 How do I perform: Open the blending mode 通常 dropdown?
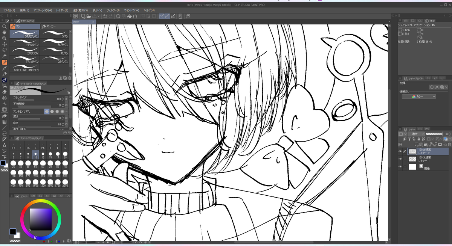(x=417, y=134)
